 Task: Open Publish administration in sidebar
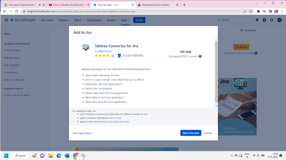click(x=17, y=95)
